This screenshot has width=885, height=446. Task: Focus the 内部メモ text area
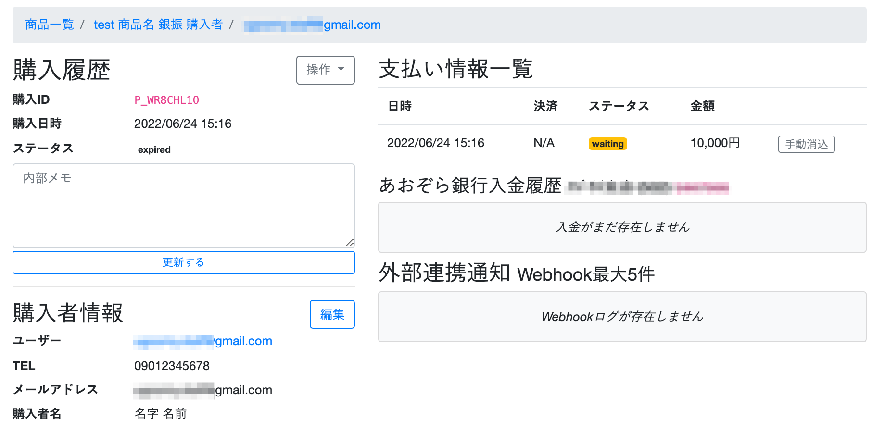coord(183,205)
